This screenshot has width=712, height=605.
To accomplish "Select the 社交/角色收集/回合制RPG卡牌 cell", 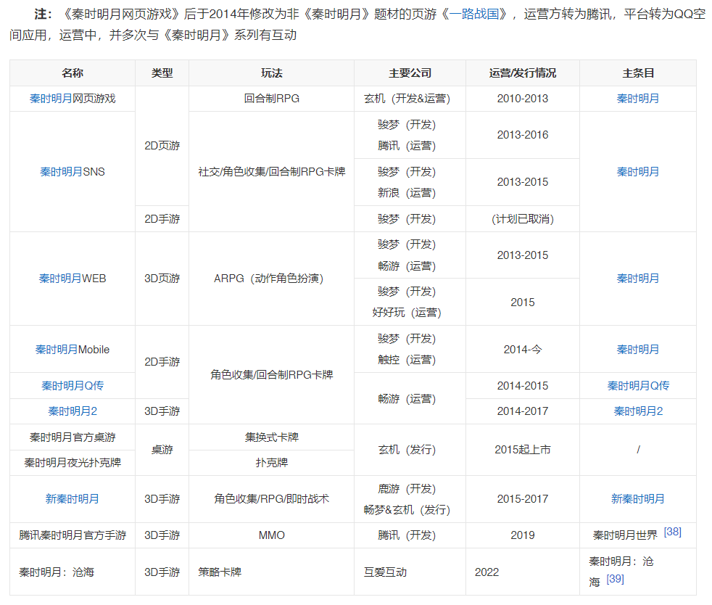I will tap(272, 172).
